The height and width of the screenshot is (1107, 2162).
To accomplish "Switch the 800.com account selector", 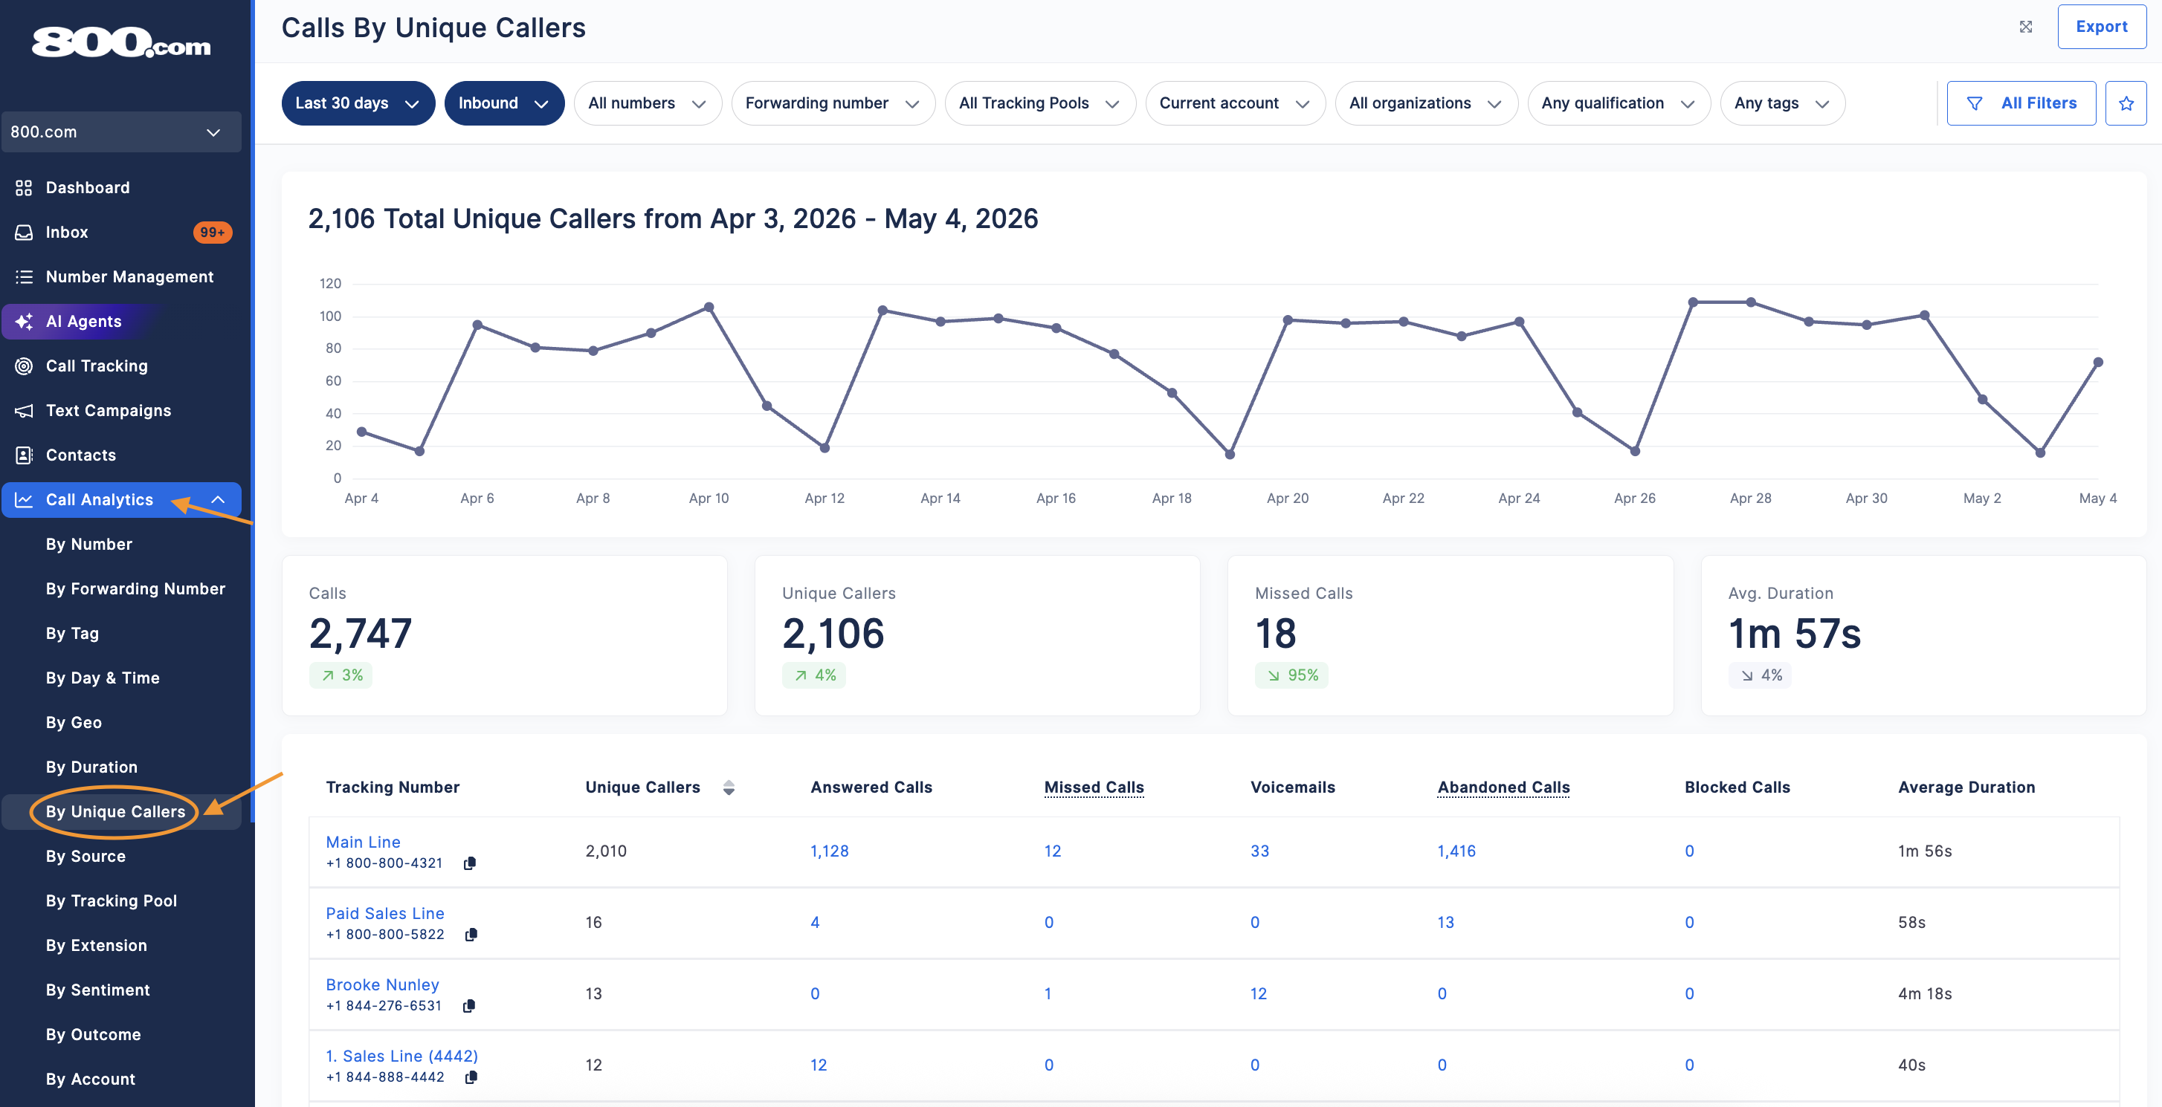I will pos(121,132).
